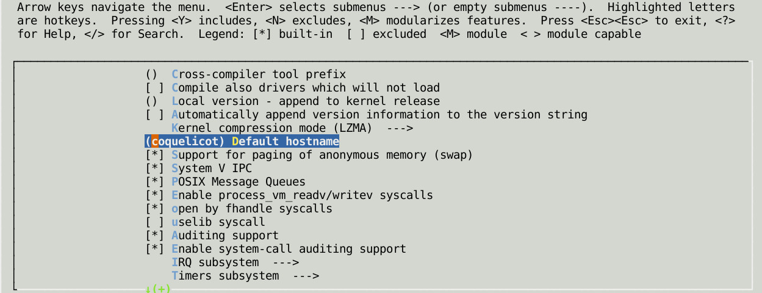Toggle Compile also drivers which will not load

[292, 88]
